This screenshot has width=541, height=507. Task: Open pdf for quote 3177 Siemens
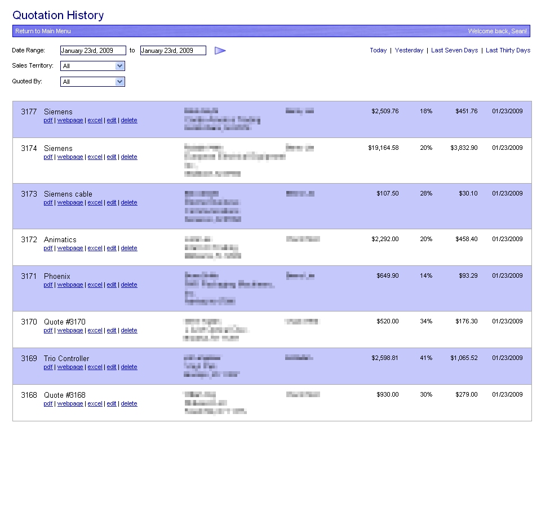48,121
